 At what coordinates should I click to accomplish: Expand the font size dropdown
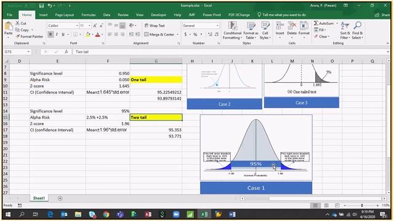pos(89,26)
